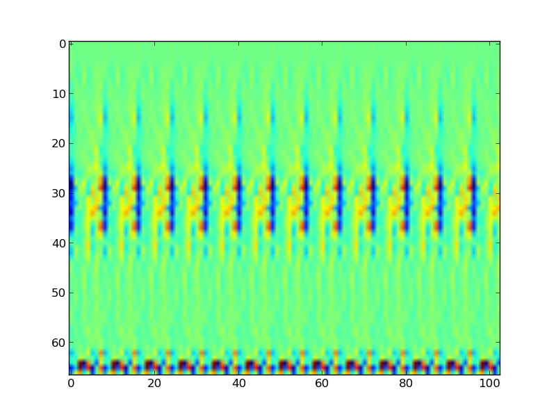Click the x-axis tick label 40
The width and height of the screenshot is (556, 417).
(238, 383)
